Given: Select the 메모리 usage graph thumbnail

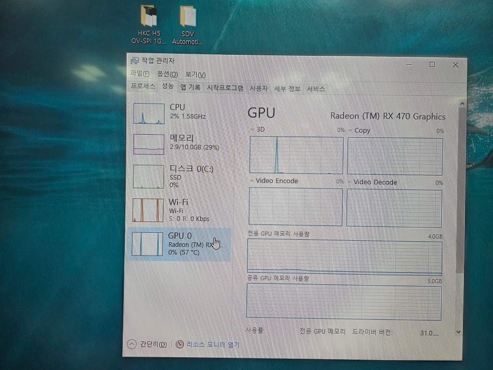Looking at the screenshot, I should pos(149,144).
